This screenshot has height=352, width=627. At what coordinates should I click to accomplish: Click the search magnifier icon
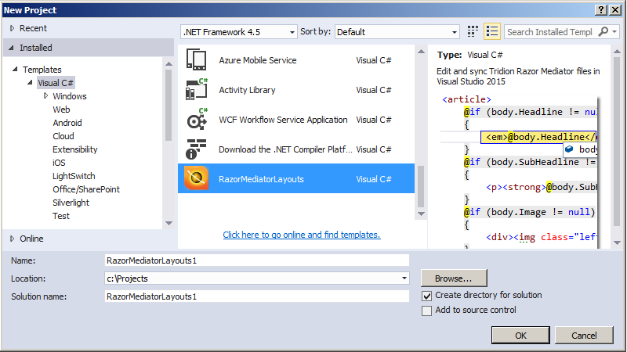[x=603, y=31]
